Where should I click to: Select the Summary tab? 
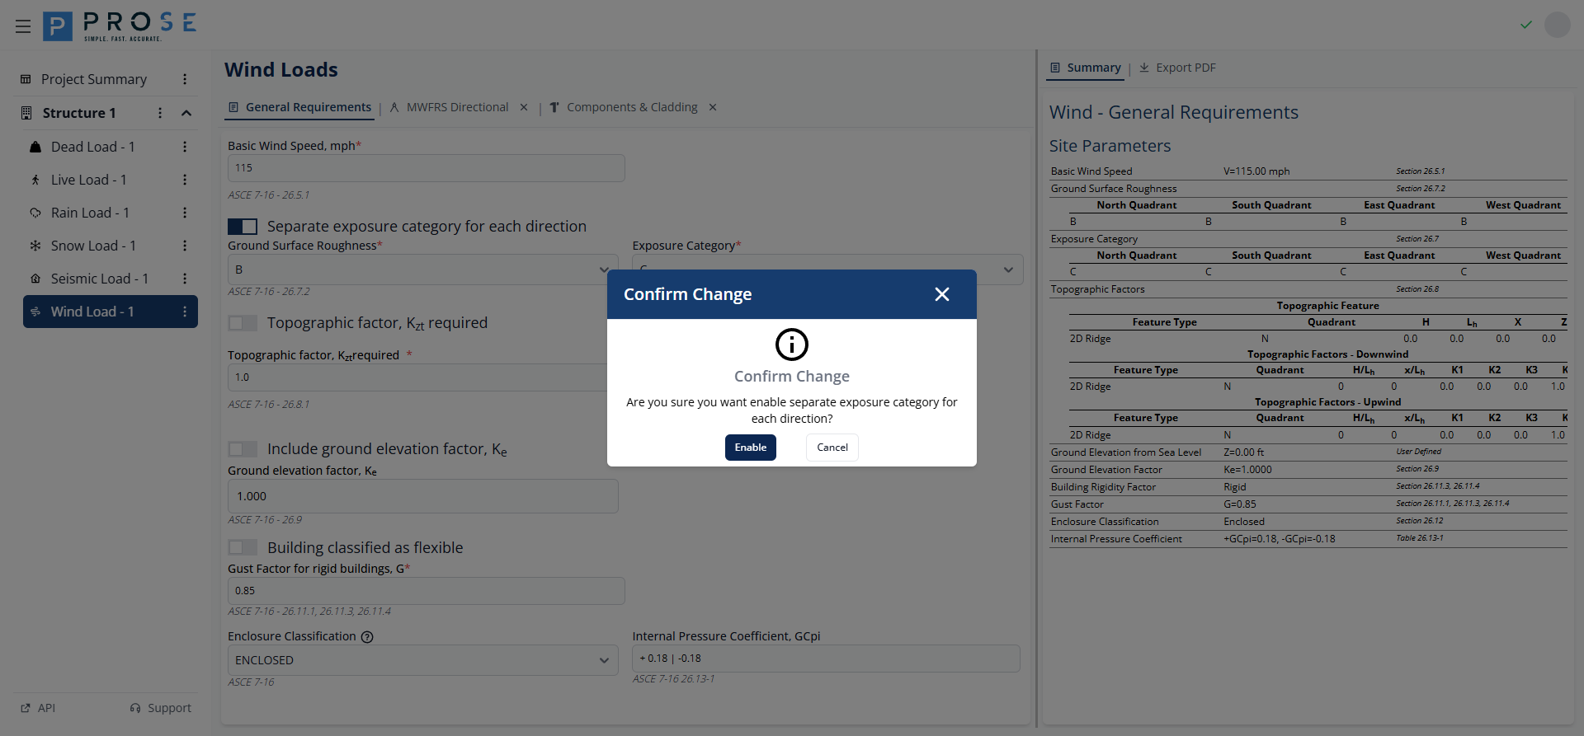[x=1086, y=68]
